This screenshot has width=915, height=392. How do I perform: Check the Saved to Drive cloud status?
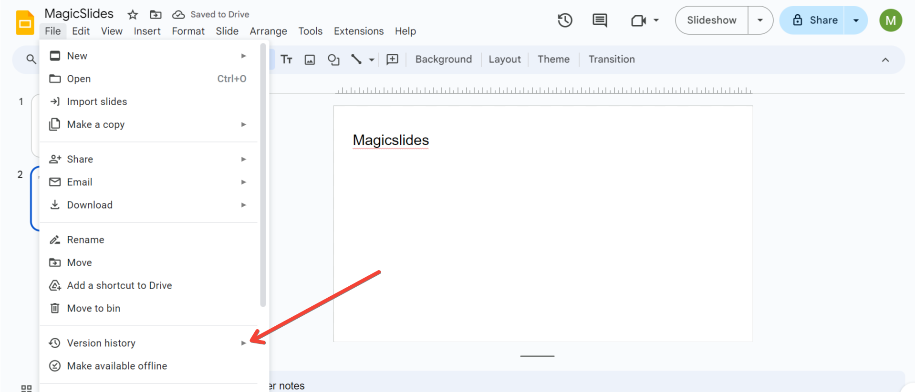pyautogui.click(x=211, y=14)
